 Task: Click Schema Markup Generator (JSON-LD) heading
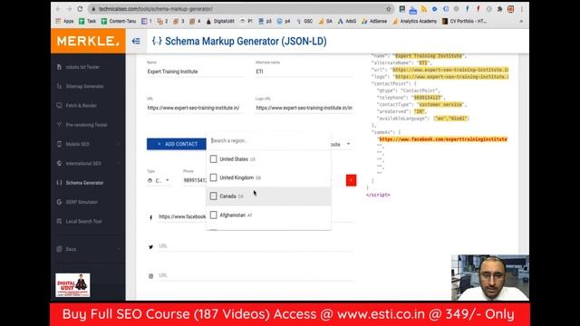pyautogui.click(x=246, y=41)
